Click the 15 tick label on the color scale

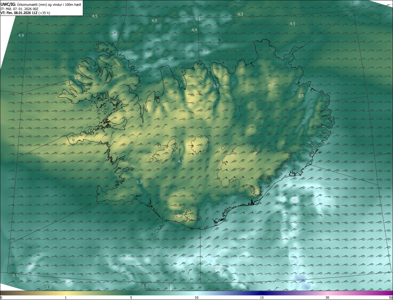(x=262, y=298)
